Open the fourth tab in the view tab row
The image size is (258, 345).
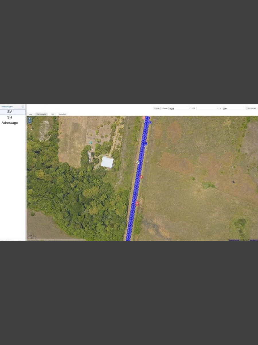[62, 114]
